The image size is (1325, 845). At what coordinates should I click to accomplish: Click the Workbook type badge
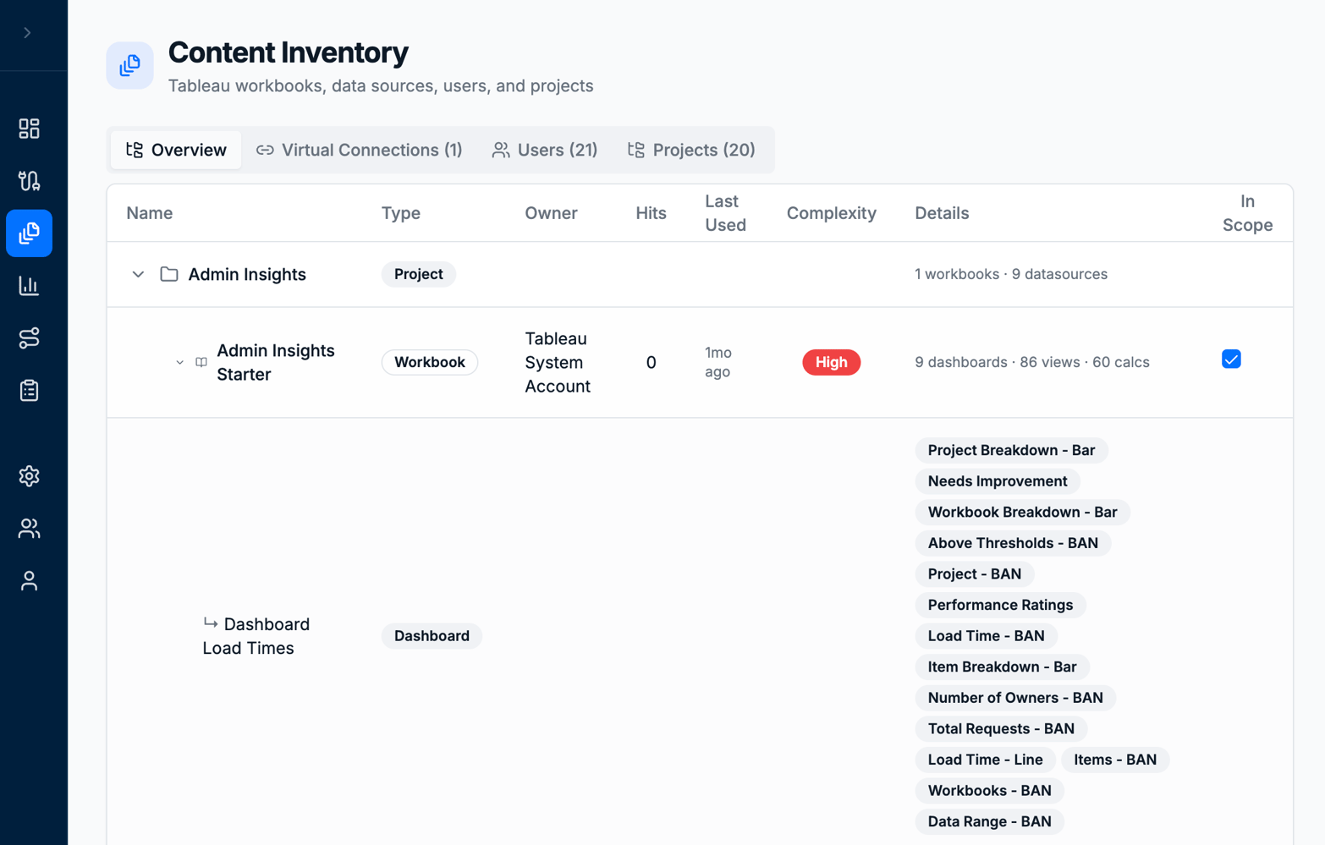(429, 362)
